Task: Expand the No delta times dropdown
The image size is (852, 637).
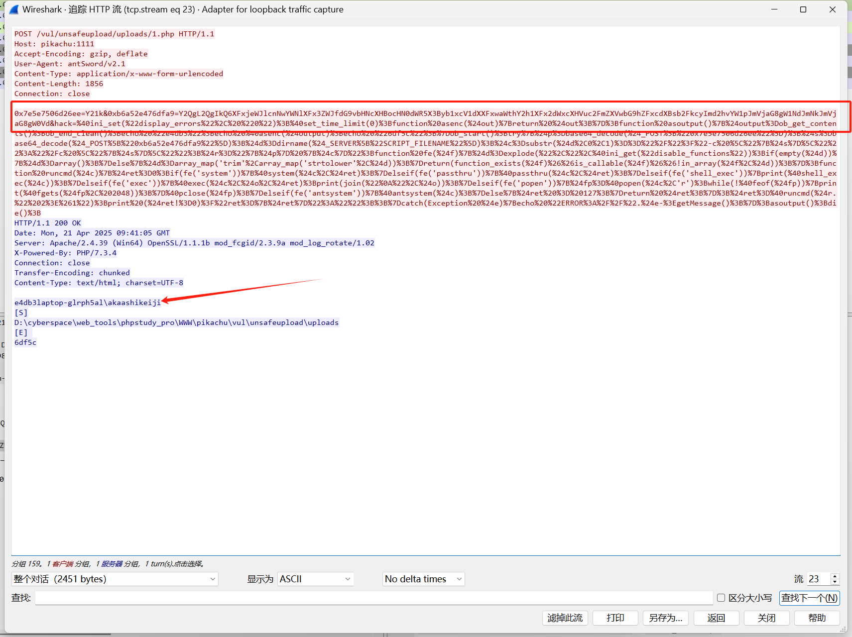Action: [x=423, y=579]
